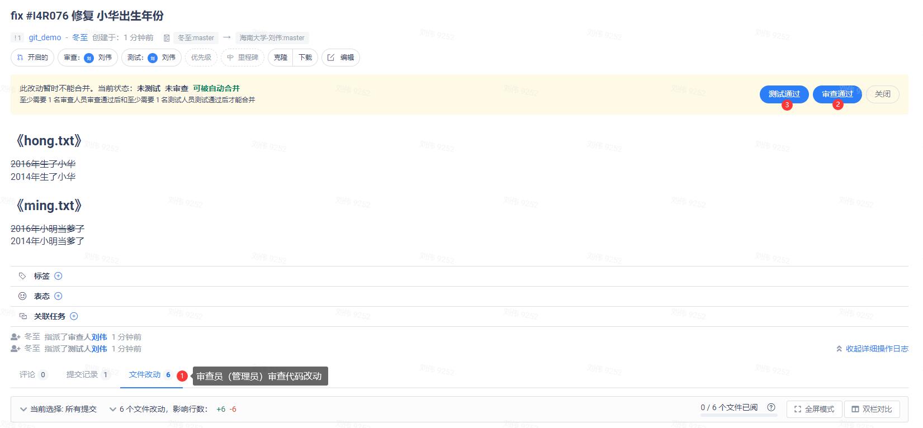Open the 优先级 priority selector

point(201,58)
